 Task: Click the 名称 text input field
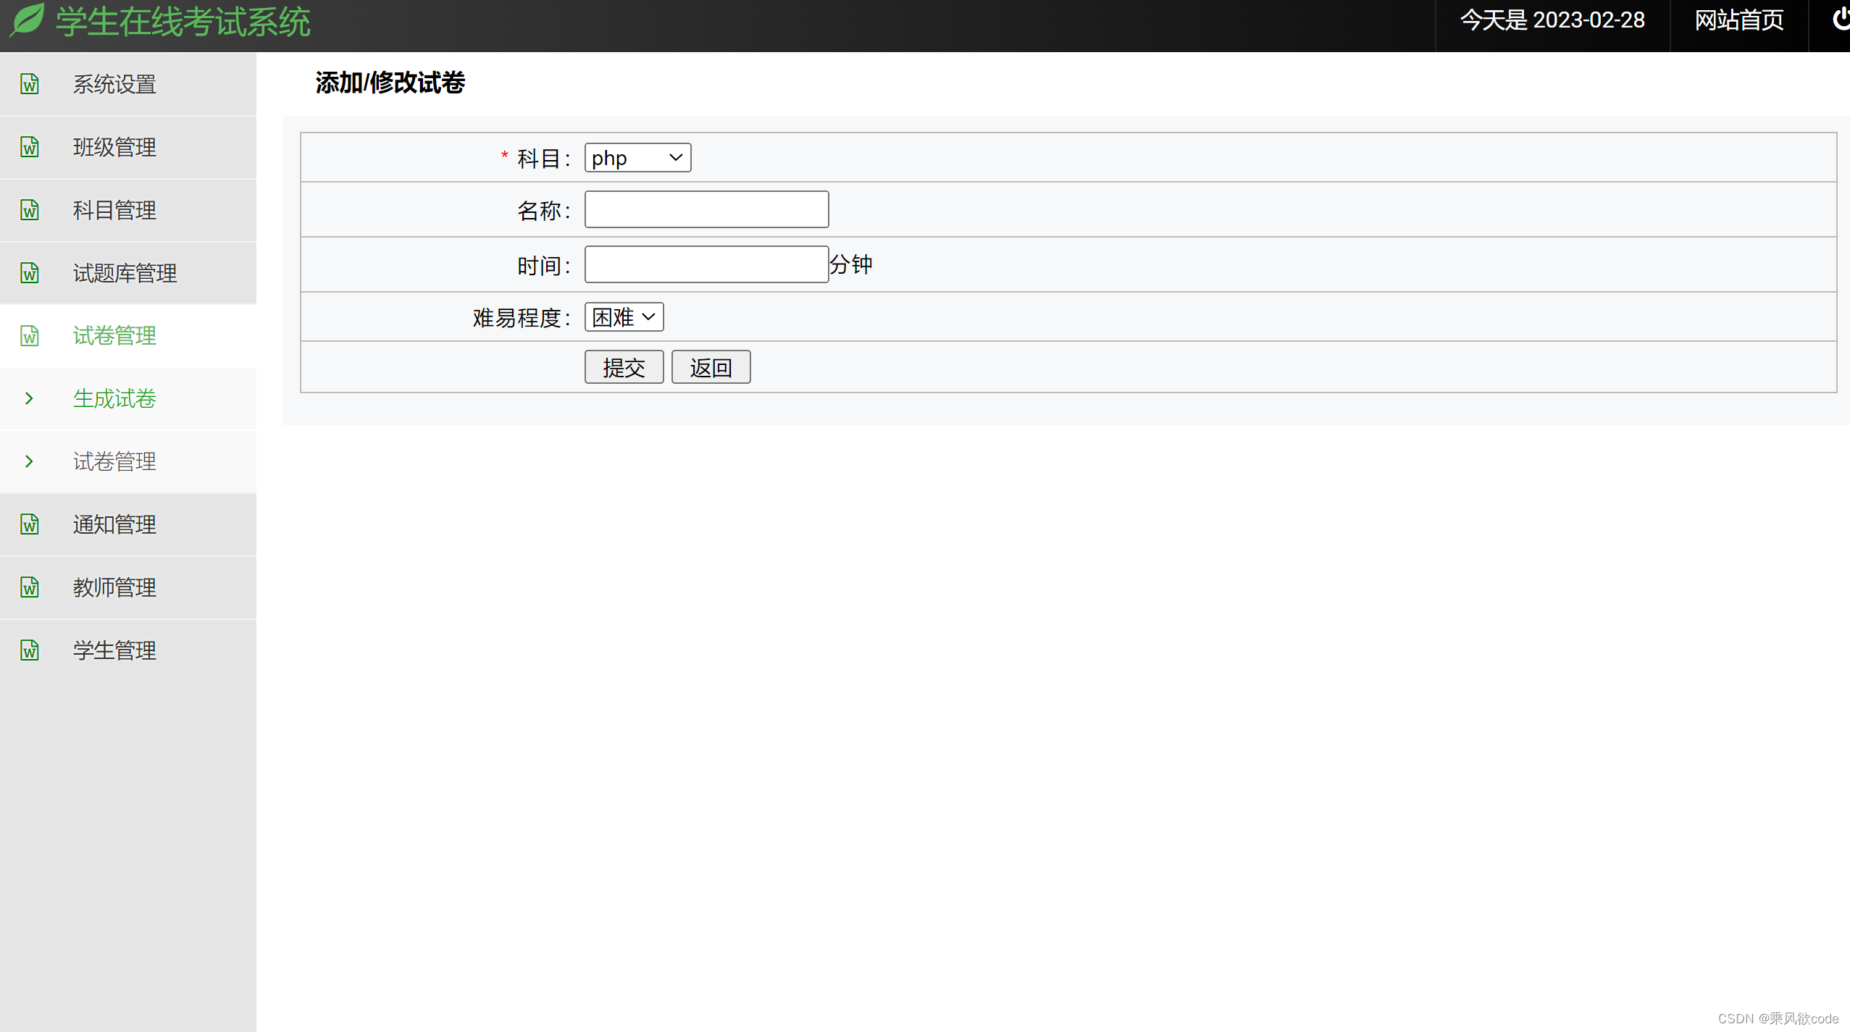pos(706,210)
